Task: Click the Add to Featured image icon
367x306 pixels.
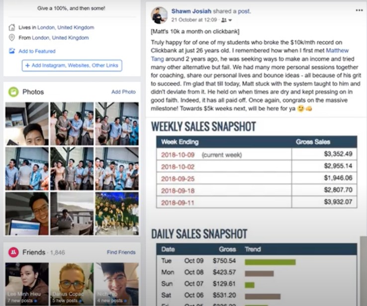Action: tap(12, 51)
